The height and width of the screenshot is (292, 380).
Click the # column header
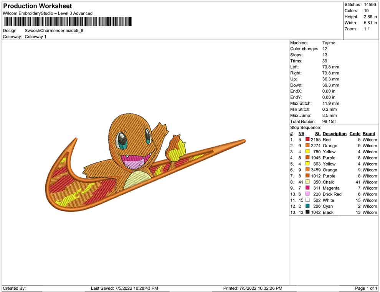[291, 134]
